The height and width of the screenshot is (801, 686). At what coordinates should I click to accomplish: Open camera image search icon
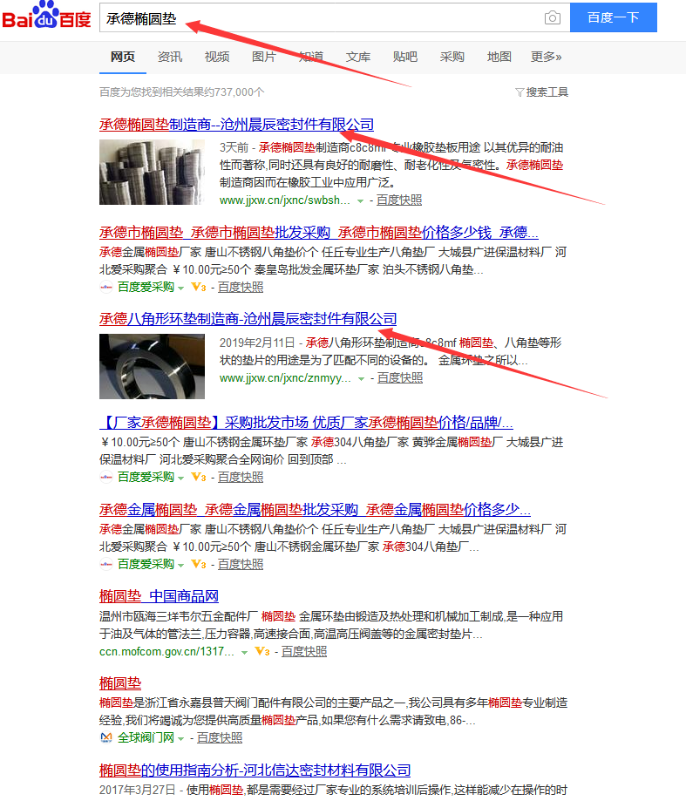(x=552, y=18)
